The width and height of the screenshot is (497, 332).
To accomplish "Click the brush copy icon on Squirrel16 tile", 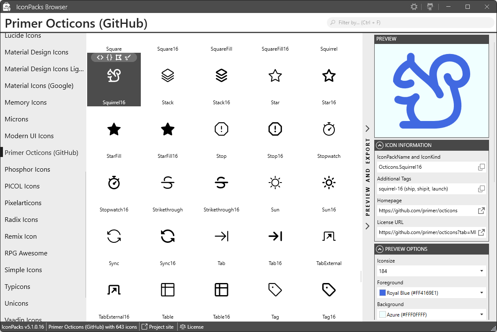I will [128, 57].
